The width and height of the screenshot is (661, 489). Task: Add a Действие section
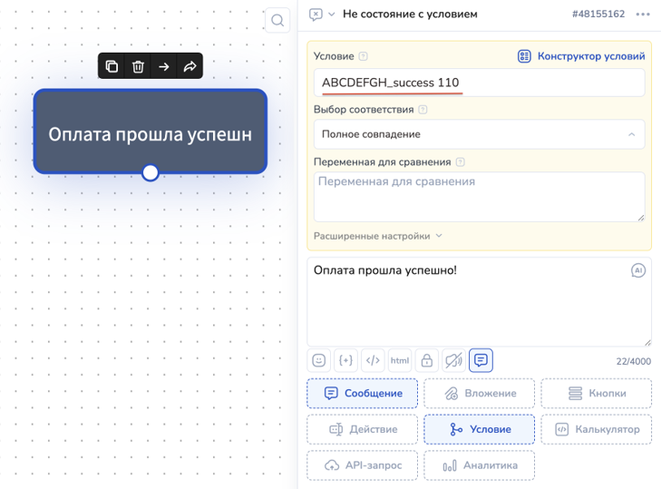click(363, 429)
